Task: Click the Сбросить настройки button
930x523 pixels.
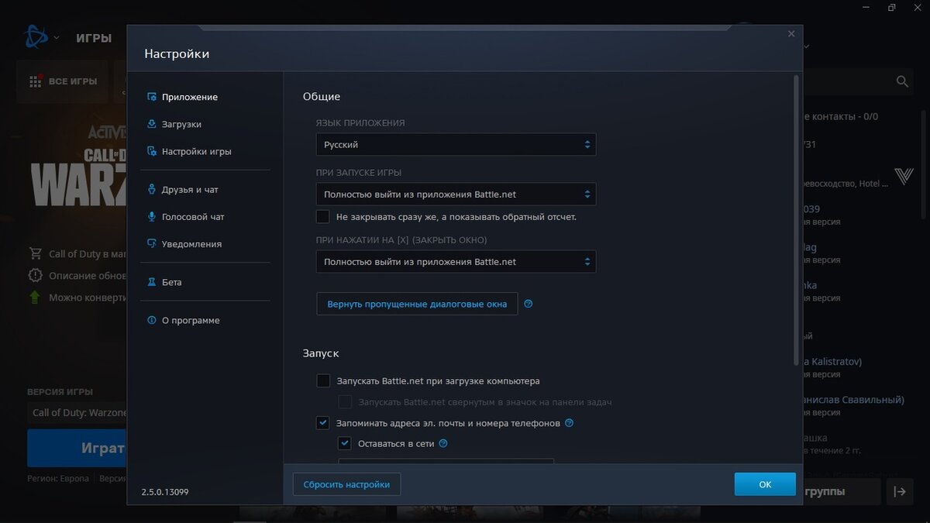Action: click(346, 484)
